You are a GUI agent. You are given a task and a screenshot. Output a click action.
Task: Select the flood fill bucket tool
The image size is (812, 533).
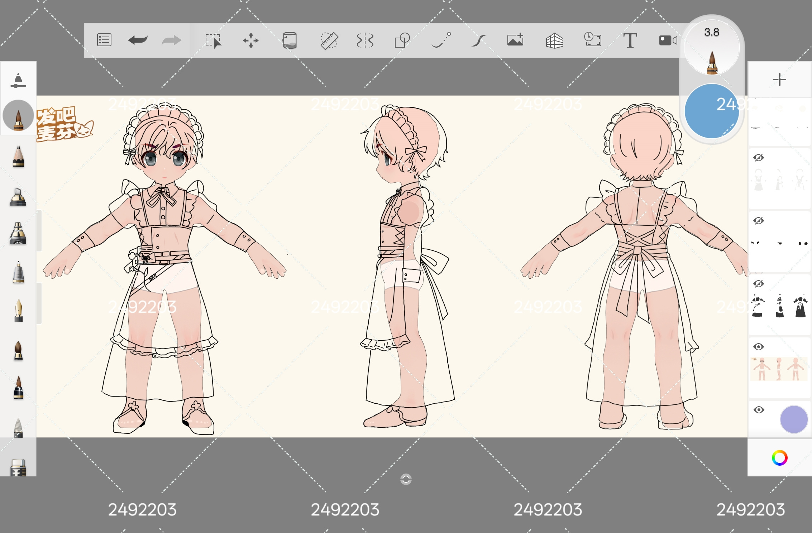pyautogui.click(x=289, y=40)
